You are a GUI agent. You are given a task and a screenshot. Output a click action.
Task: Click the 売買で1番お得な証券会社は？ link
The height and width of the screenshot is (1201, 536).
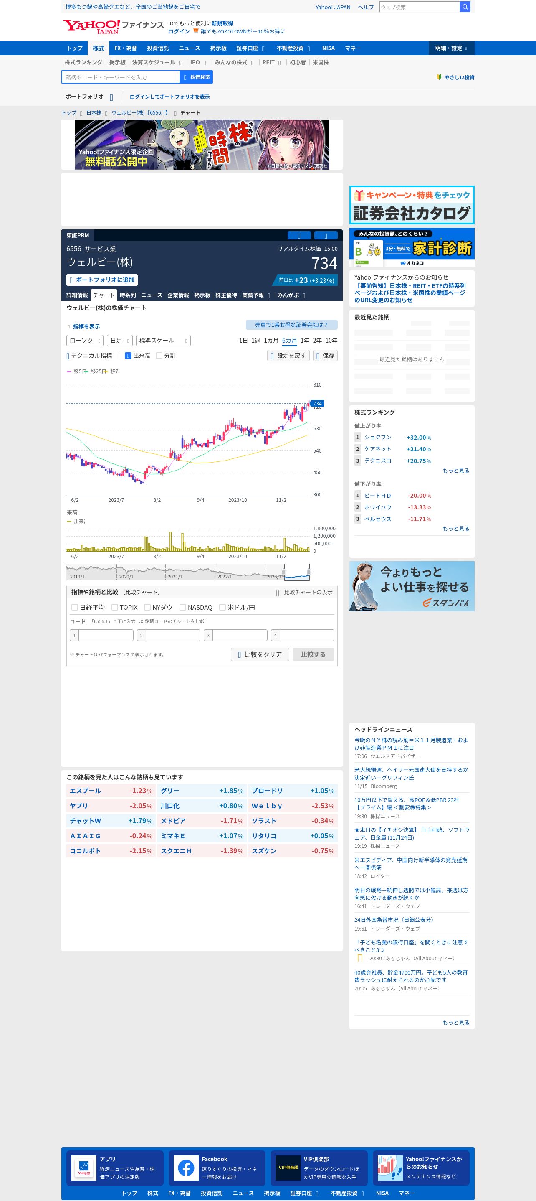(x=291, y=325)
